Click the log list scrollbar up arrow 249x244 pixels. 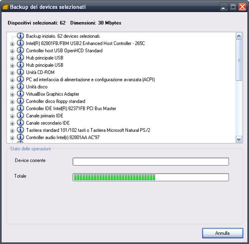pyautogui.click(x=239, y=36)
